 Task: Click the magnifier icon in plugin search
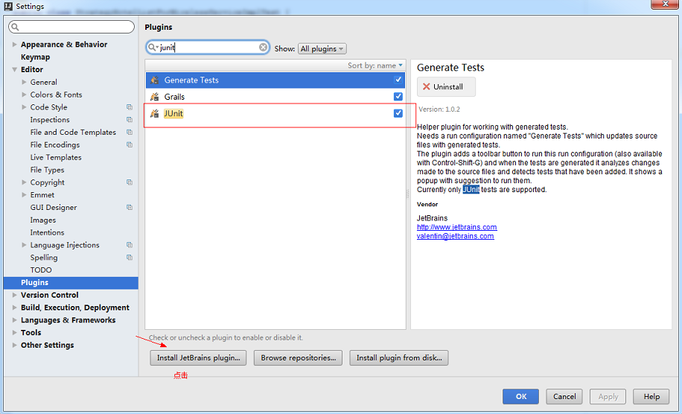(x=153, y=47)
